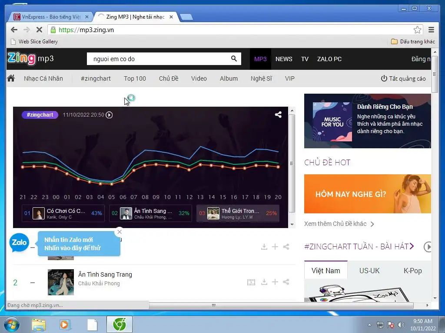Stop loading the page with the X button
Screen dimensions: 445x333
[x=39, y=30]
